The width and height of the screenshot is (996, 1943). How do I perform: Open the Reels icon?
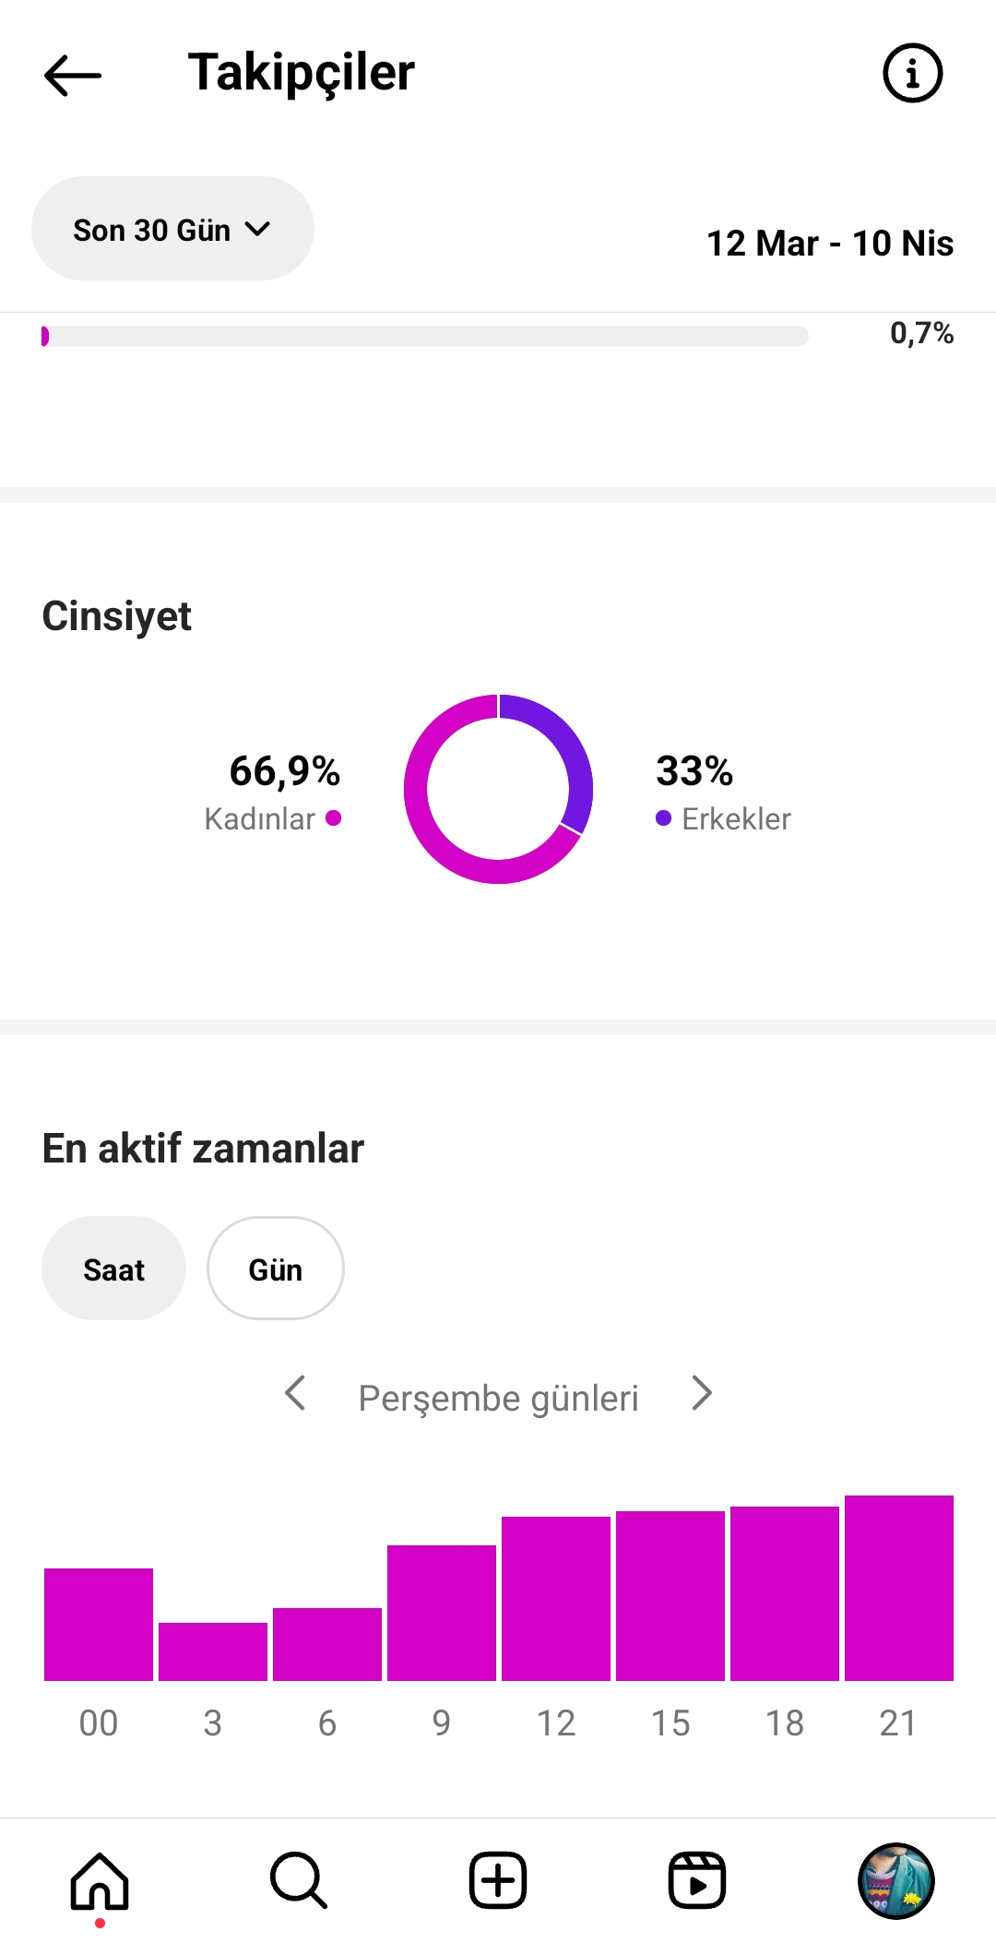pyautogui.click(x=697, y=1880)
